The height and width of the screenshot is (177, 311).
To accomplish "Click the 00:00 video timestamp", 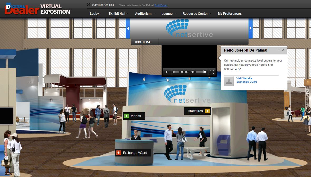I will pyautogui.click(x=185, y=72).
